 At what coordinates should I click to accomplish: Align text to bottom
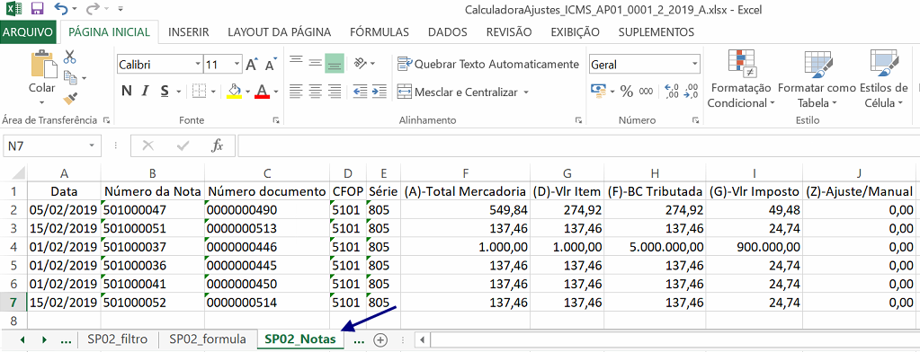(x=335, y=63)
